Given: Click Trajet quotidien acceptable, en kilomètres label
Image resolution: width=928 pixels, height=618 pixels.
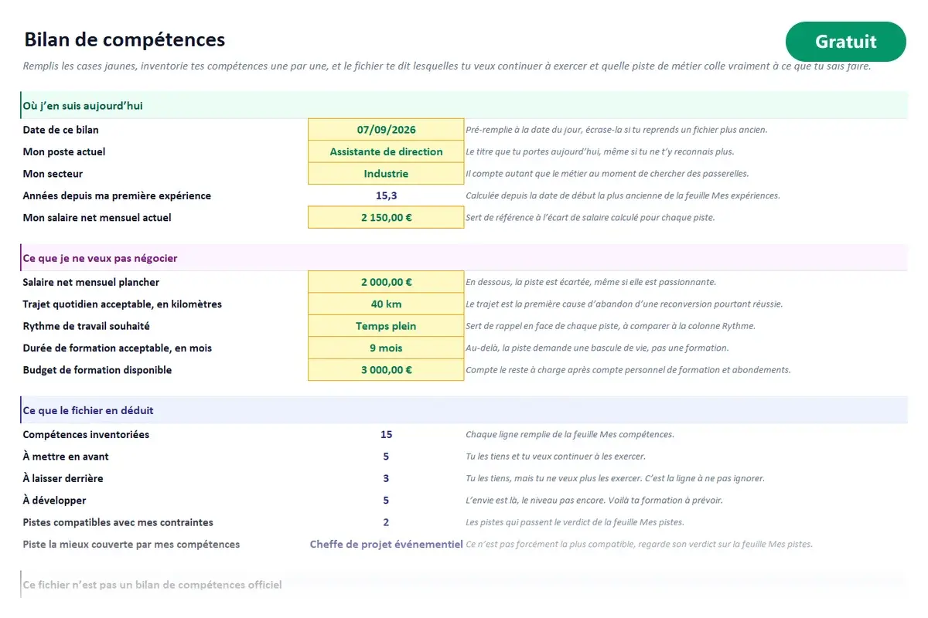Looking at the screenshot, I should 122,304.
